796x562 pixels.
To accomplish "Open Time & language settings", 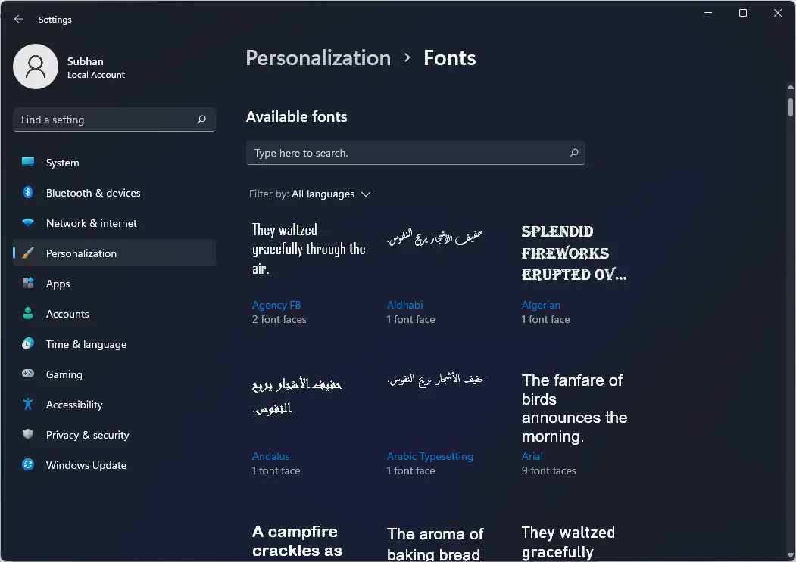I will (x=27, y=344).
